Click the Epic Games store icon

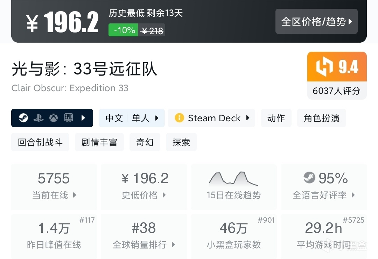69,118
